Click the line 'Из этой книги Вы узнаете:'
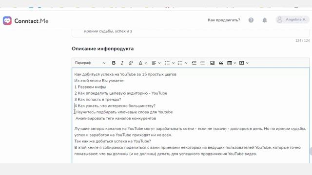The width and height of the screenshot is (312, 175). 99,81
